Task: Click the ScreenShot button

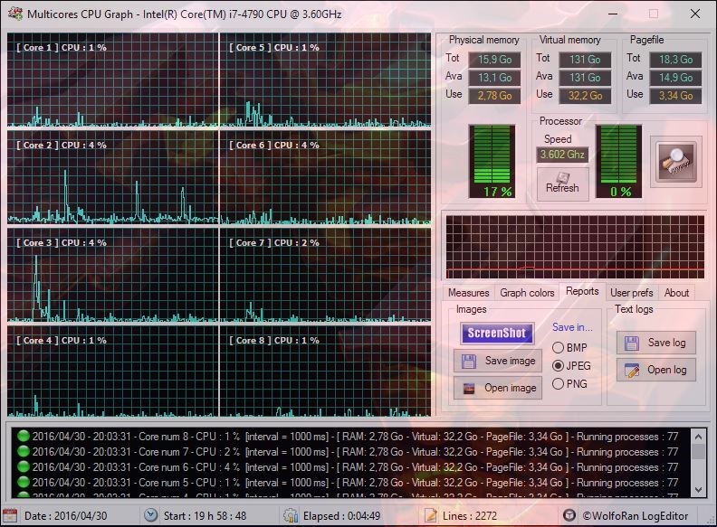Action: [x=497, y=333]
